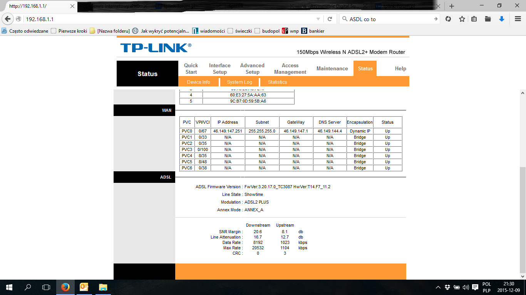
Task: Open the [Nazwa folderu] bookmark folder
Action: 110,31
